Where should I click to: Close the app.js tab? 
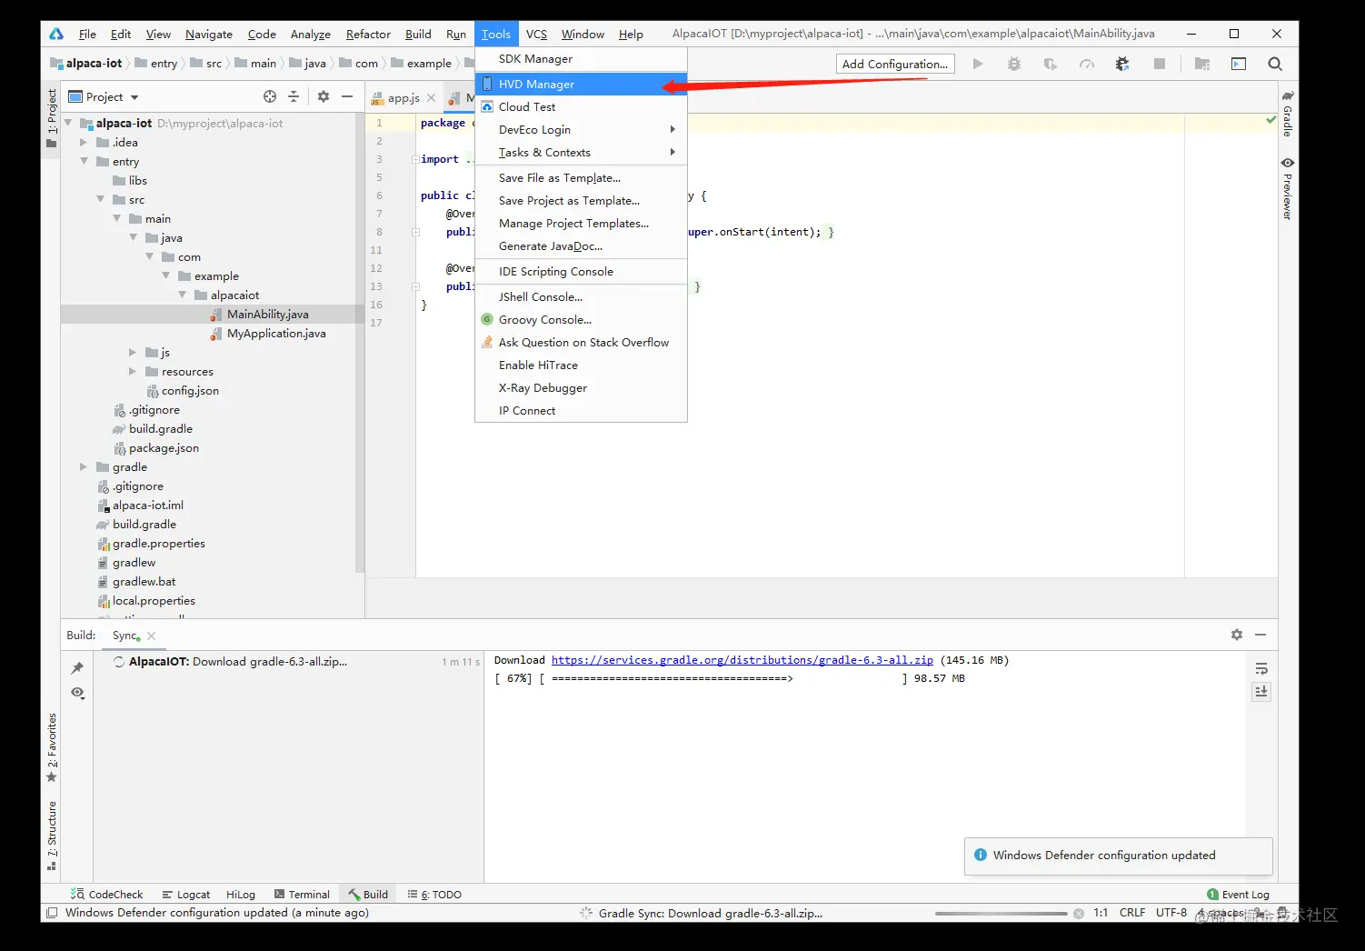pos(431,97)
